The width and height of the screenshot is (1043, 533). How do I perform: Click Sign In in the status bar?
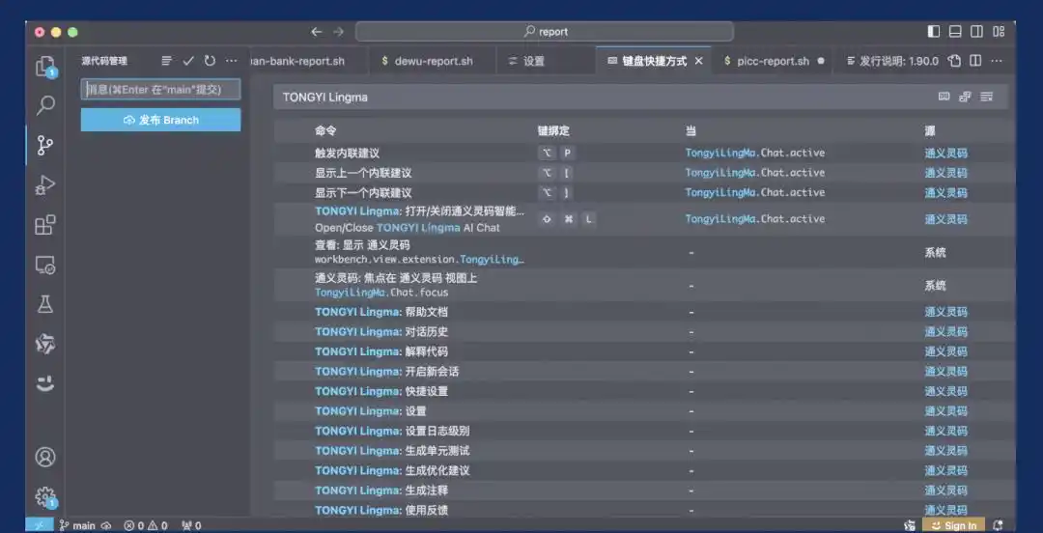[953, 525]
